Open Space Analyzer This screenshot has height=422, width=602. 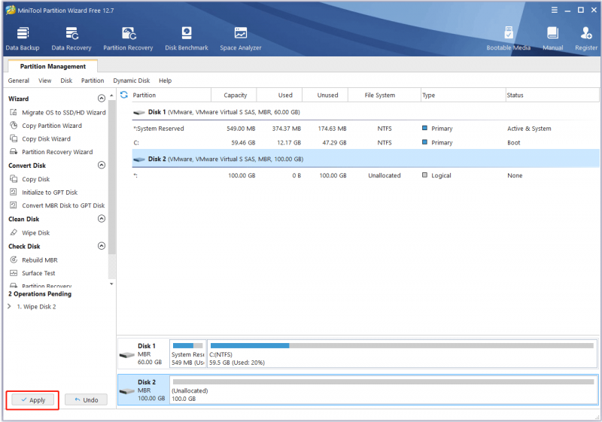click(x=241, y=38)
